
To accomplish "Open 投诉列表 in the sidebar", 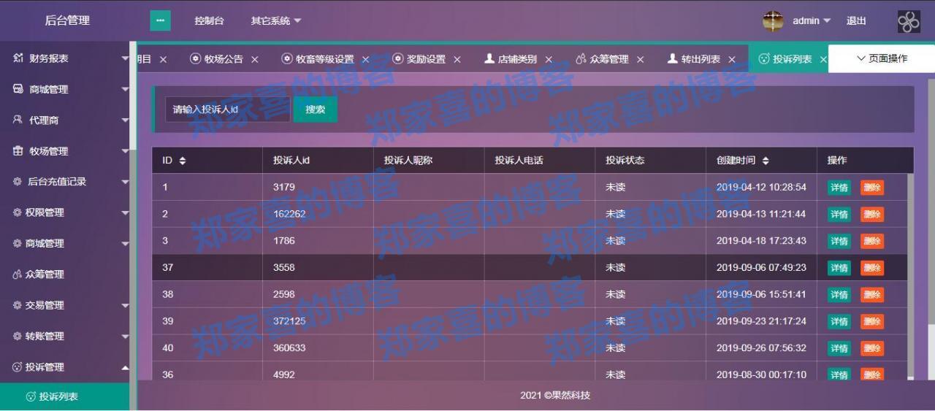I will point(64,396).
